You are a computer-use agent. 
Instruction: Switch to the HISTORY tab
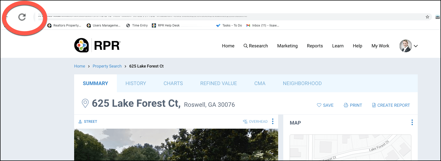coord(135,83)
